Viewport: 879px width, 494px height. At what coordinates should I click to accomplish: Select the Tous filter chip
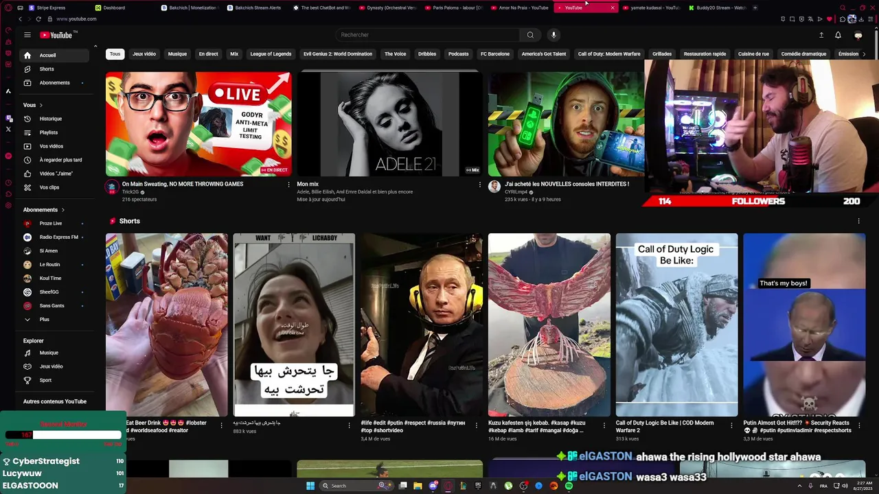[x=115, y=54]
